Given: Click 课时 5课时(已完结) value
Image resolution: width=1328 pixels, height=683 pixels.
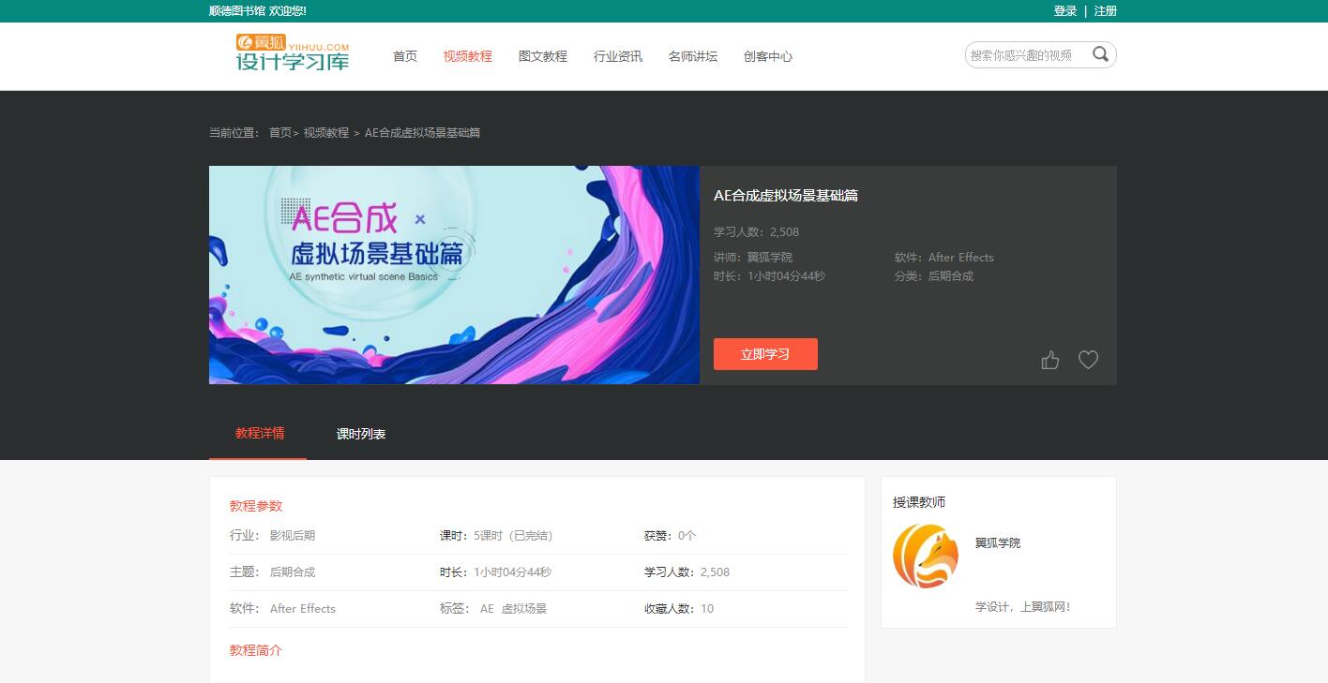Looking at the screenshot, I should click(513, 536).
